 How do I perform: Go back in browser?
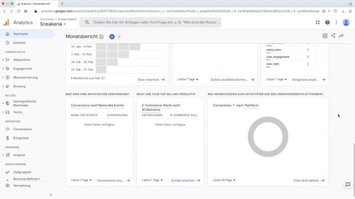pyautogui.click(x=4, y=11)
